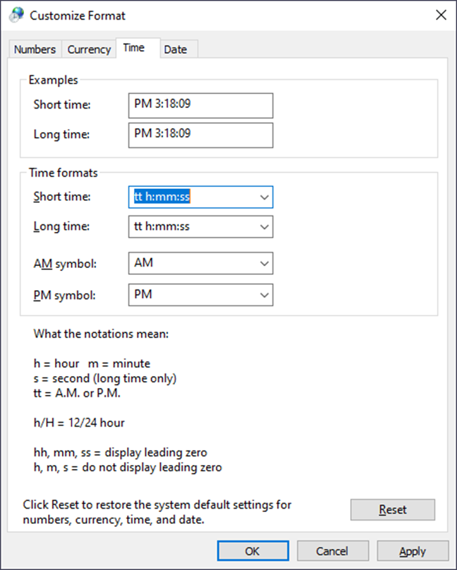The width and height of the screenshot is (457, 570).
Task: Select the Time tab
Action: point(133,47)
